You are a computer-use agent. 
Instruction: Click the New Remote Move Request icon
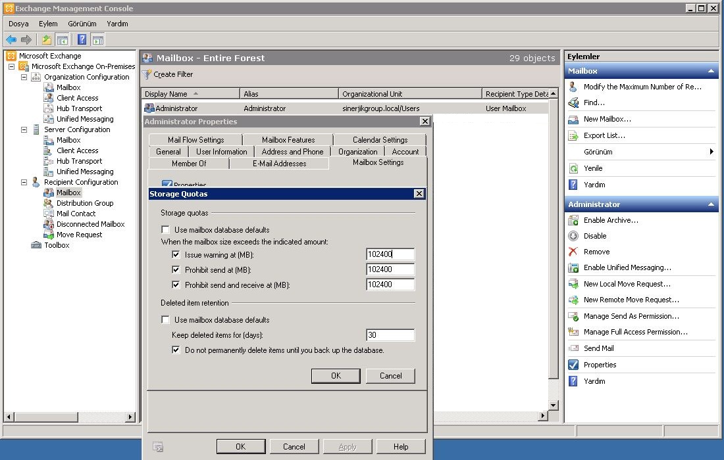tap(573, 300)
